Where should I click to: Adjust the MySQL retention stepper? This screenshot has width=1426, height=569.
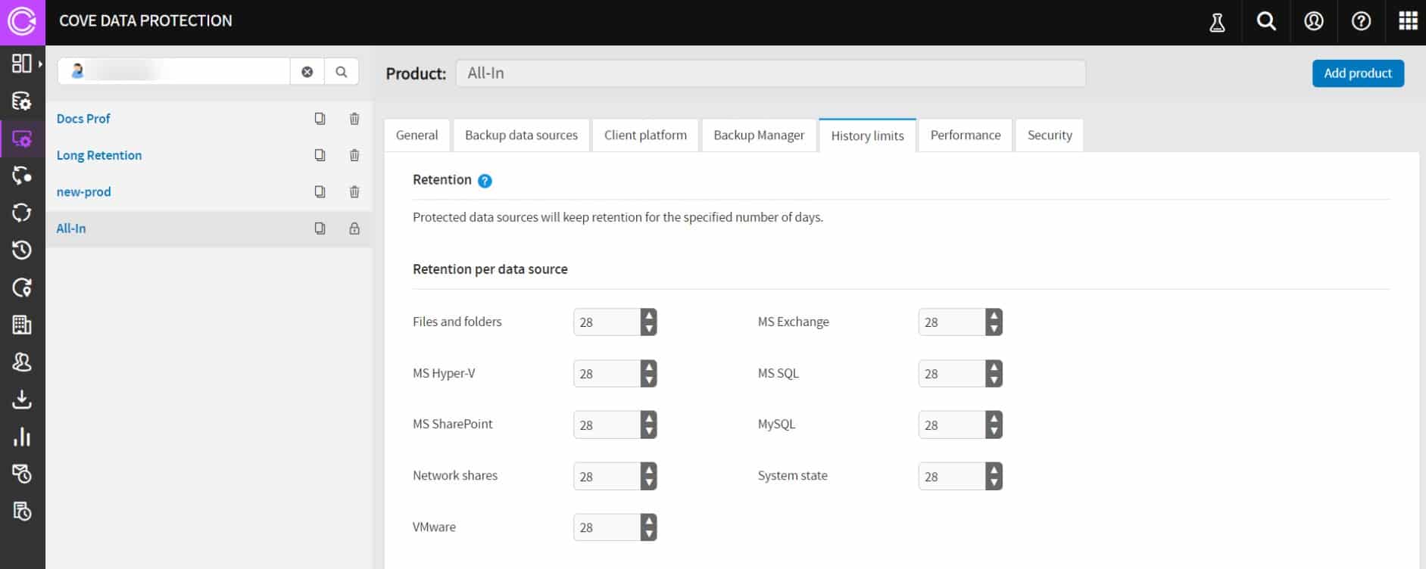tap(994, 425)
